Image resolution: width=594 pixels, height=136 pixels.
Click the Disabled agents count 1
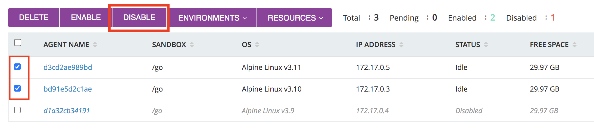tap(552, 18)
